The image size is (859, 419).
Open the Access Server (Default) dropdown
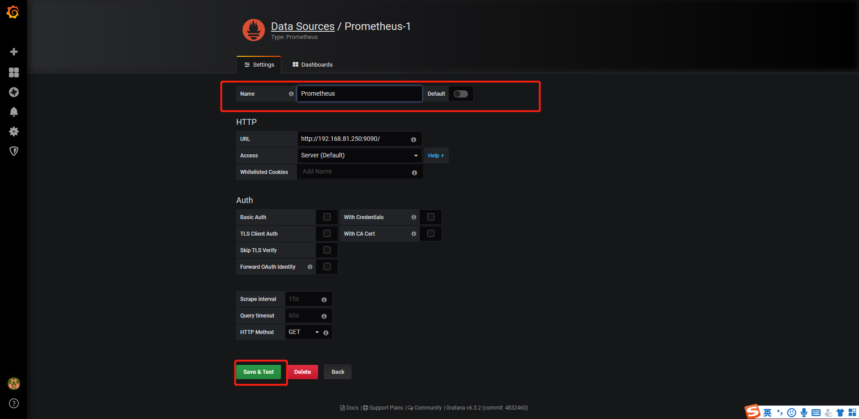click(360, 156)
